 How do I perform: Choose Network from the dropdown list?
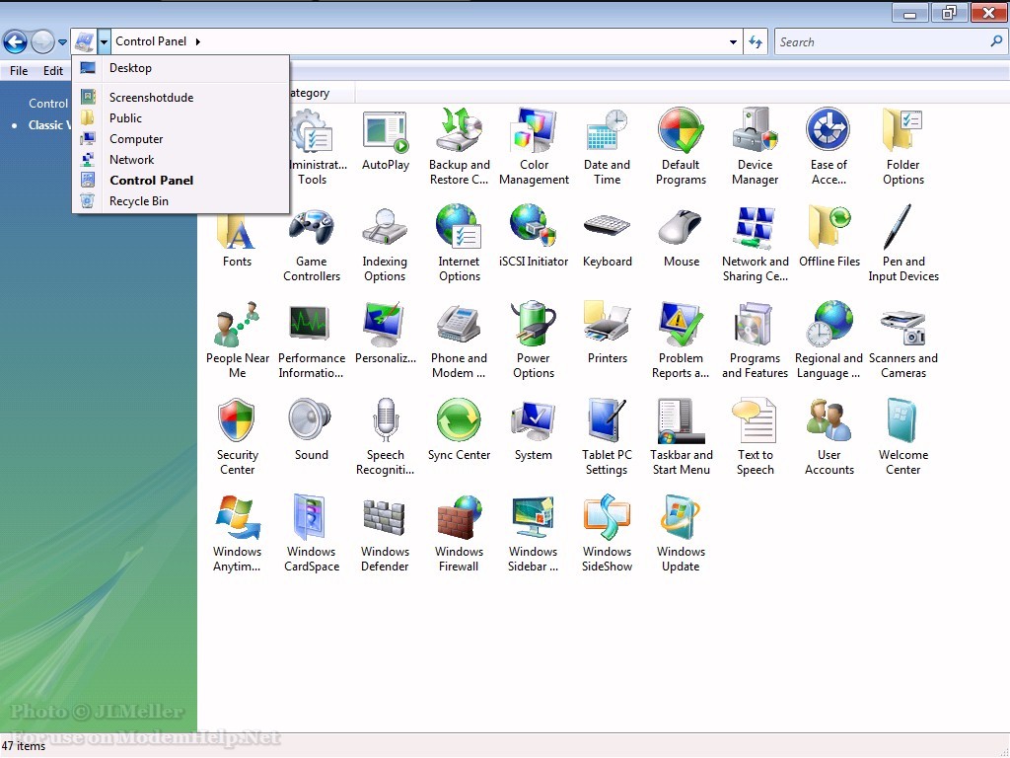coord(131,160)
